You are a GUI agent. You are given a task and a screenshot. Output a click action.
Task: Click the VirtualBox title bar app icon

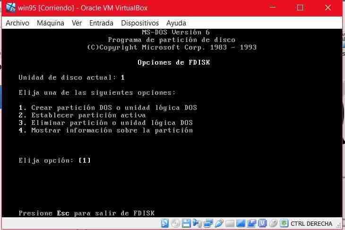click(10, 8)
